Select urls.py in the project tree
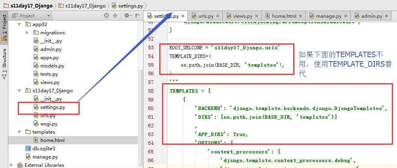The height and width of the screenshot is (168, 397). click(x=44, y=116)
